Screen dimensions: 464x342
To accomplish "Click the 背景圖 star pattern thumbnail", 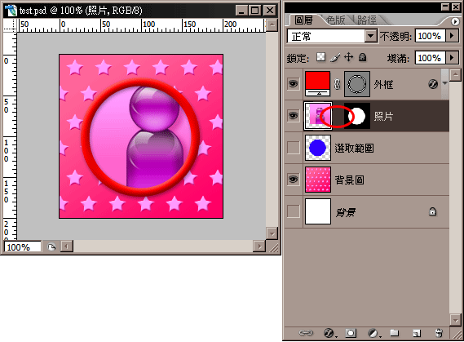I will (x=318, y=180).
